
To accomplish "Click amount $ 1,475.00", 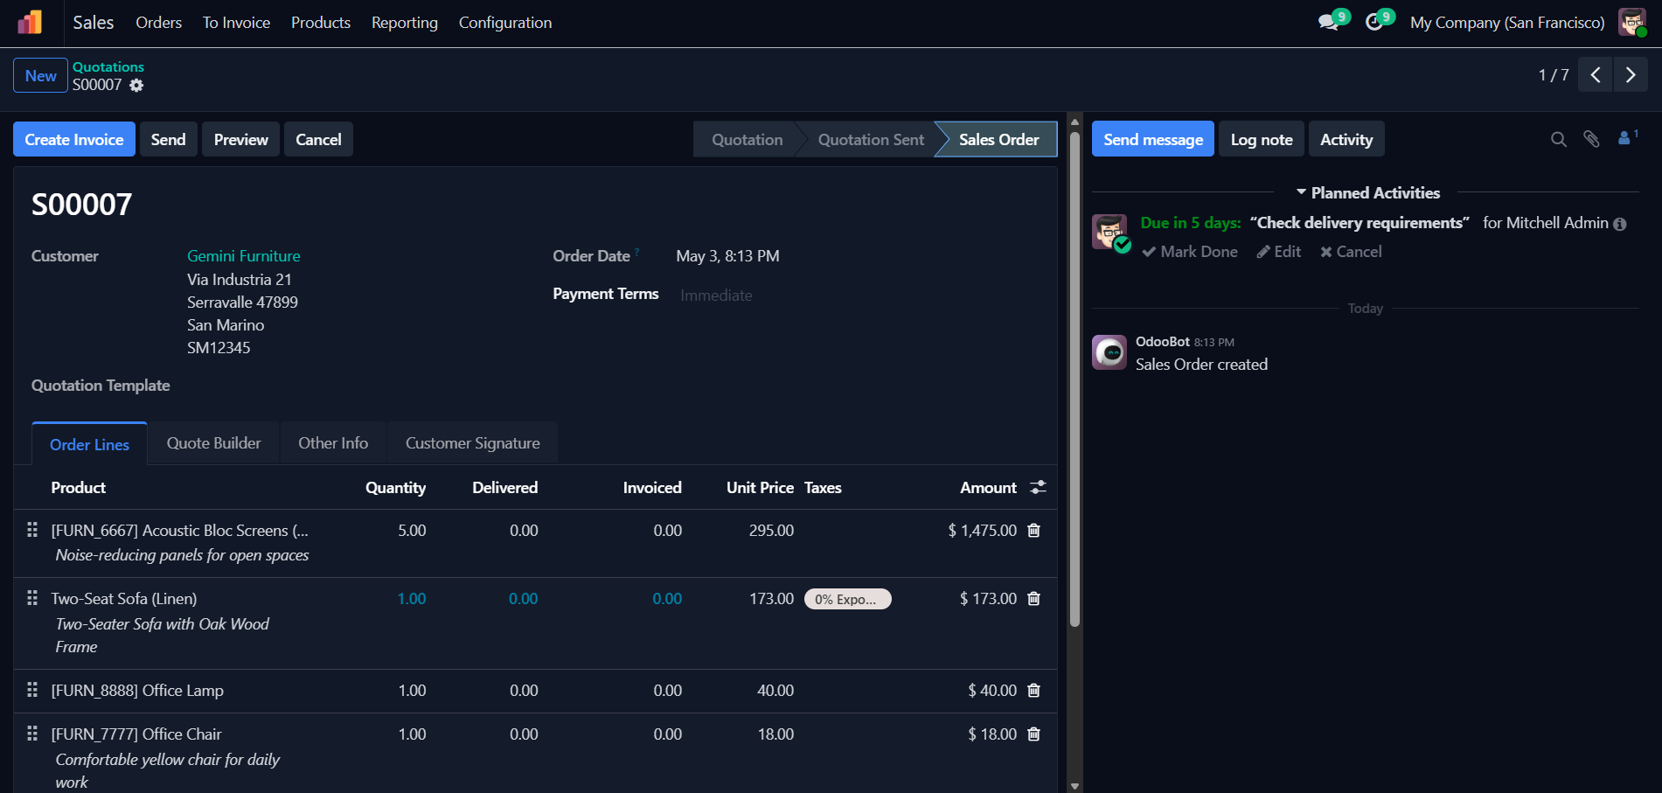I will tap(983, 531).
